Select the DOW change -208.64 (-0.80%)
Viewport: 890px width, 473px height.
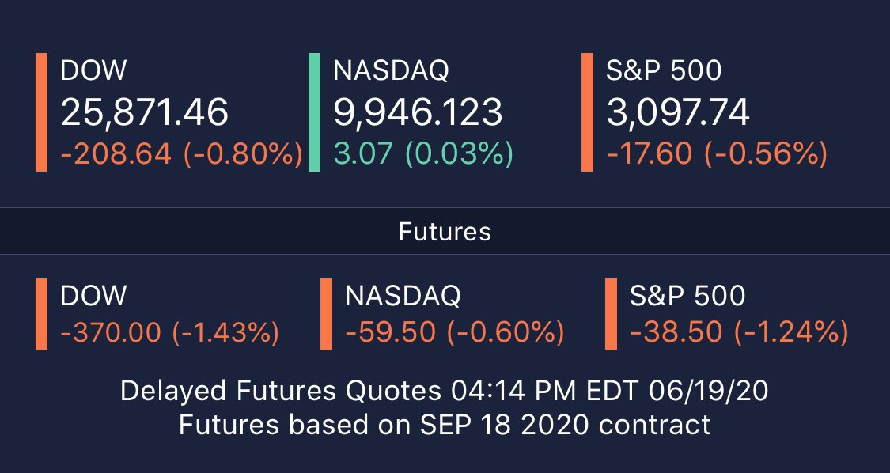[181, 154]
